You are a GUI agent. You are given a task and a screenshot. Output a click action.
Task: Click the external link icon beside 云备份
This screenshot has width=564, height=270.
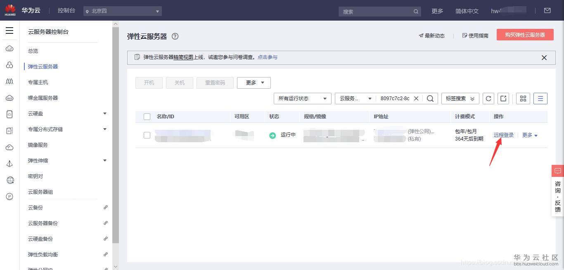click(106, 207)
